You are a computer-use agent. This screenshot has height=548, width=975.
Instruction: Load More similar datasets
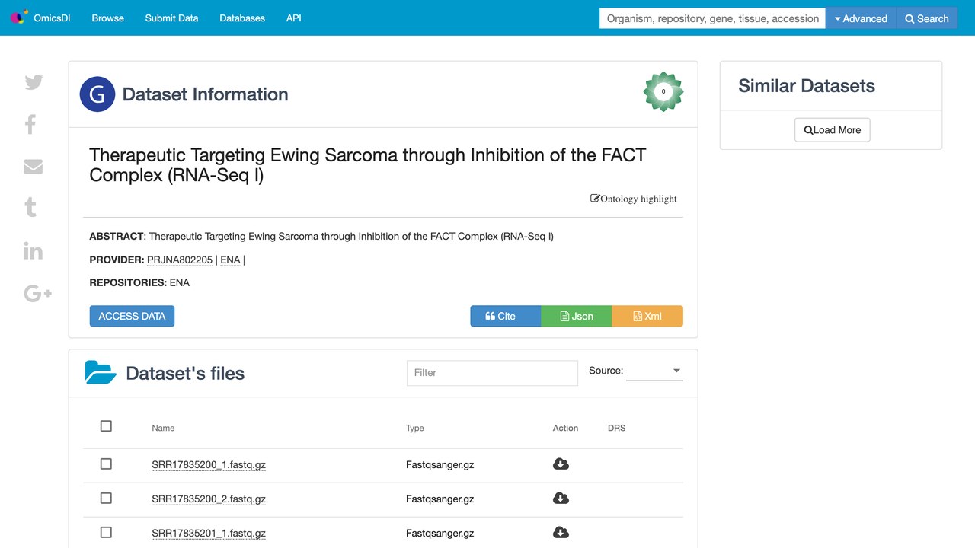pos(832,130)
